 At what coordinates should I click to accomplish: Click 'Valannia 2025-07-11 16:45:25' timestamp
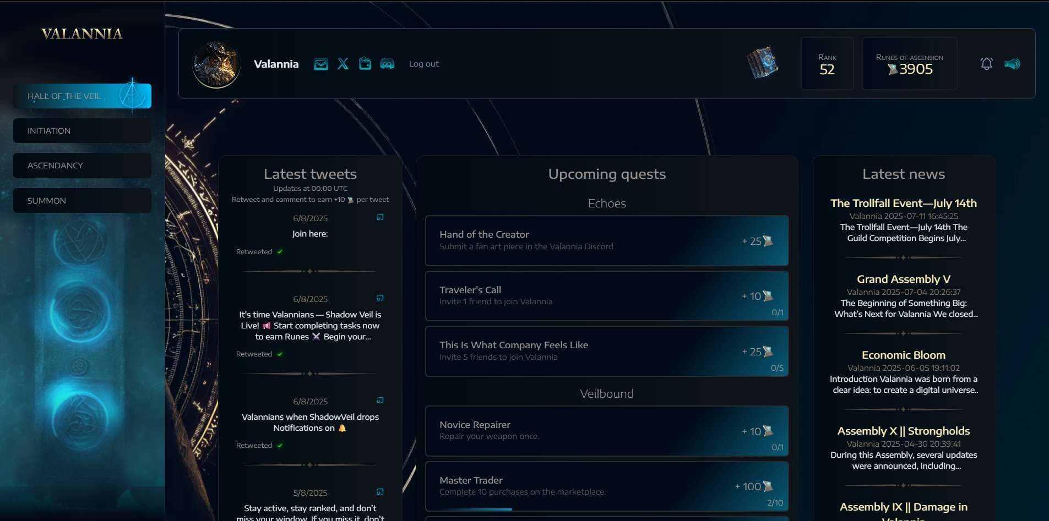(904, 216)
